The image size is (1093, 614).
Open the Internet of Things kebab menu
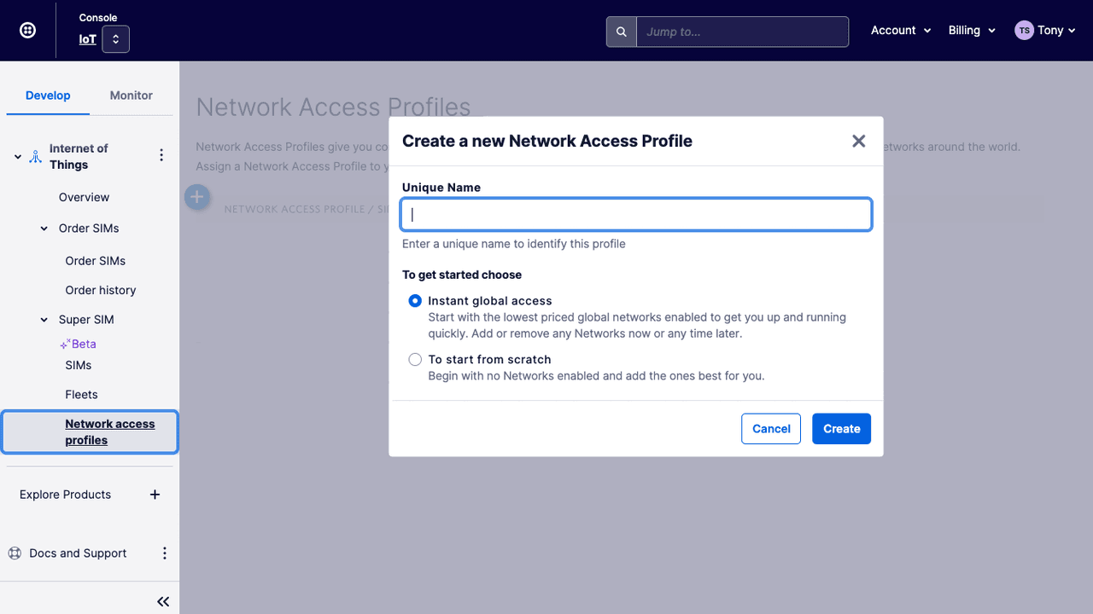point(161,154)
